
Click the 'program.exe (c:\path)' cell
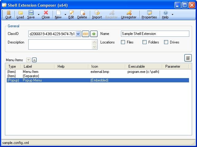tap(143, 72)
